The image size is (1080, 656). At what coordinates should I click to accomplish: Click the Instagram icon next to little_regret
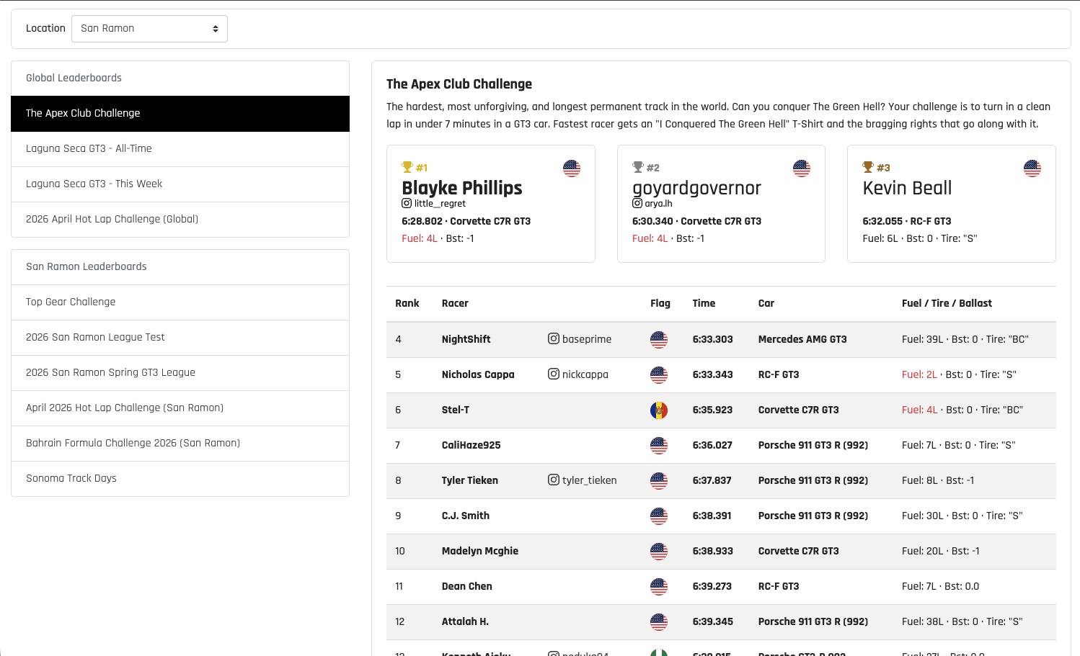tap(406, 204)
